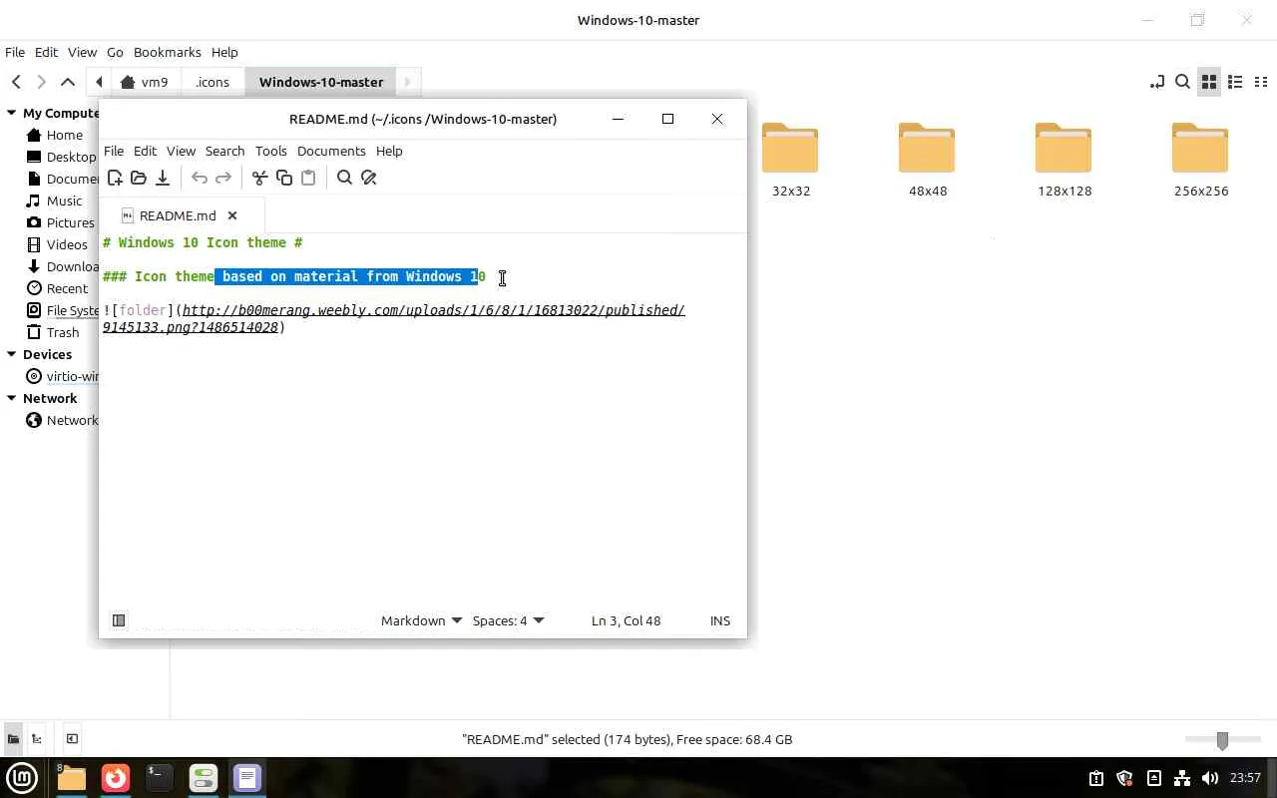Select the 128x128 folder
The width and height of the screenshot is (1277, 798).
1064,160
